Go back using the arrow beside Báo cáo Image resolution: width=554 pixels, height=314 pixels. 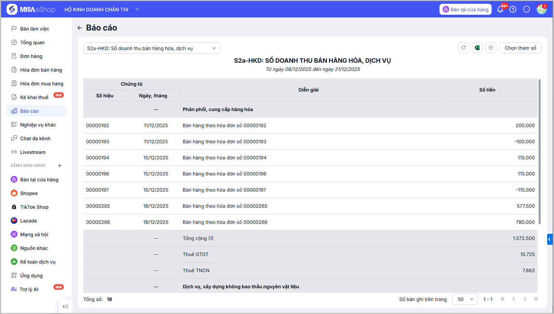coord(80,28)
